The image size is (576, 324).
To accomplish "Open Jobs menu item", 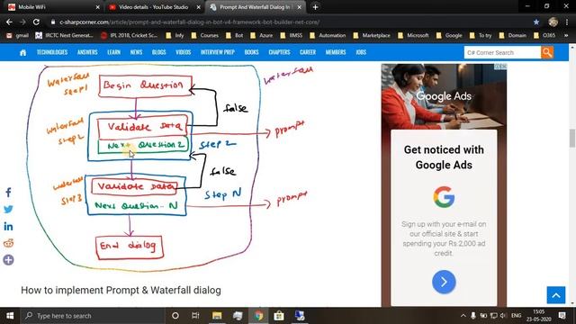I will tap(361, 52).
